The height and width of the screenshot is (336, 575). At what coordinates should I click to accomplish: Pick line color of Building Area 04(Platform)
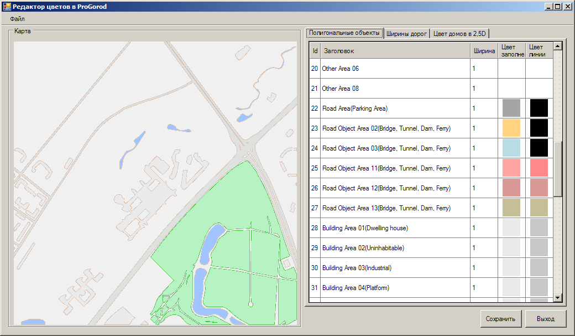(539, 287)
